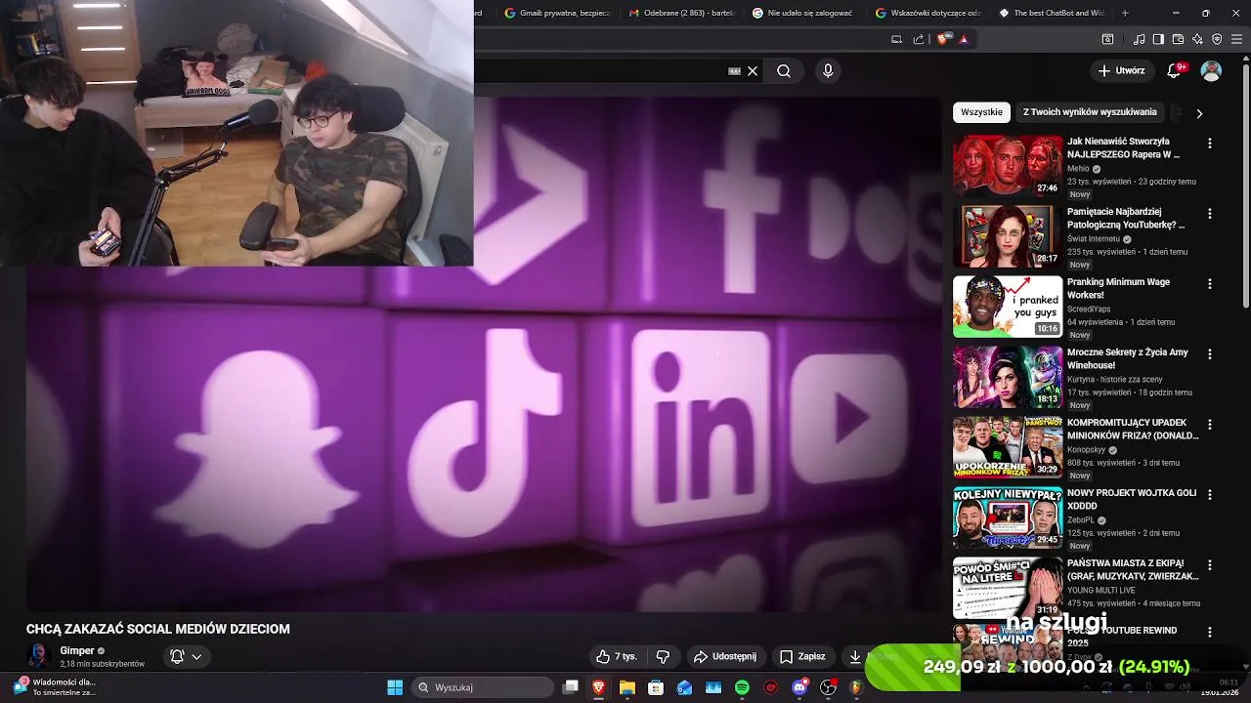Select Z Twoich wyników wyszukiwania chip

pyautogui.click(x=1090, y=112)
